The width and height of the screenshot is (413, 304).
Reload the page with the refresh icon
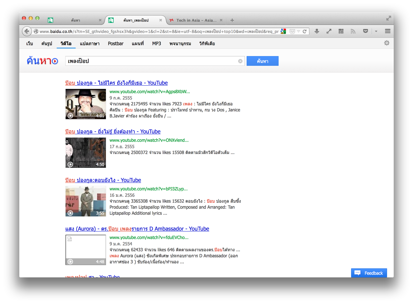[x=305, y=31]
